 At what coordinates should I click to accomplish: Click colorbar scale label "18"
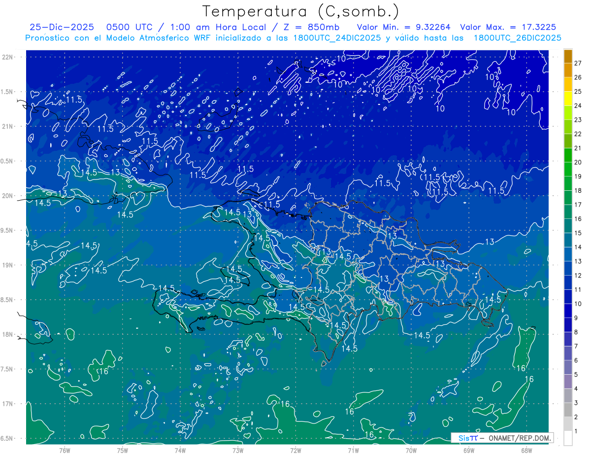pos(578,190)
